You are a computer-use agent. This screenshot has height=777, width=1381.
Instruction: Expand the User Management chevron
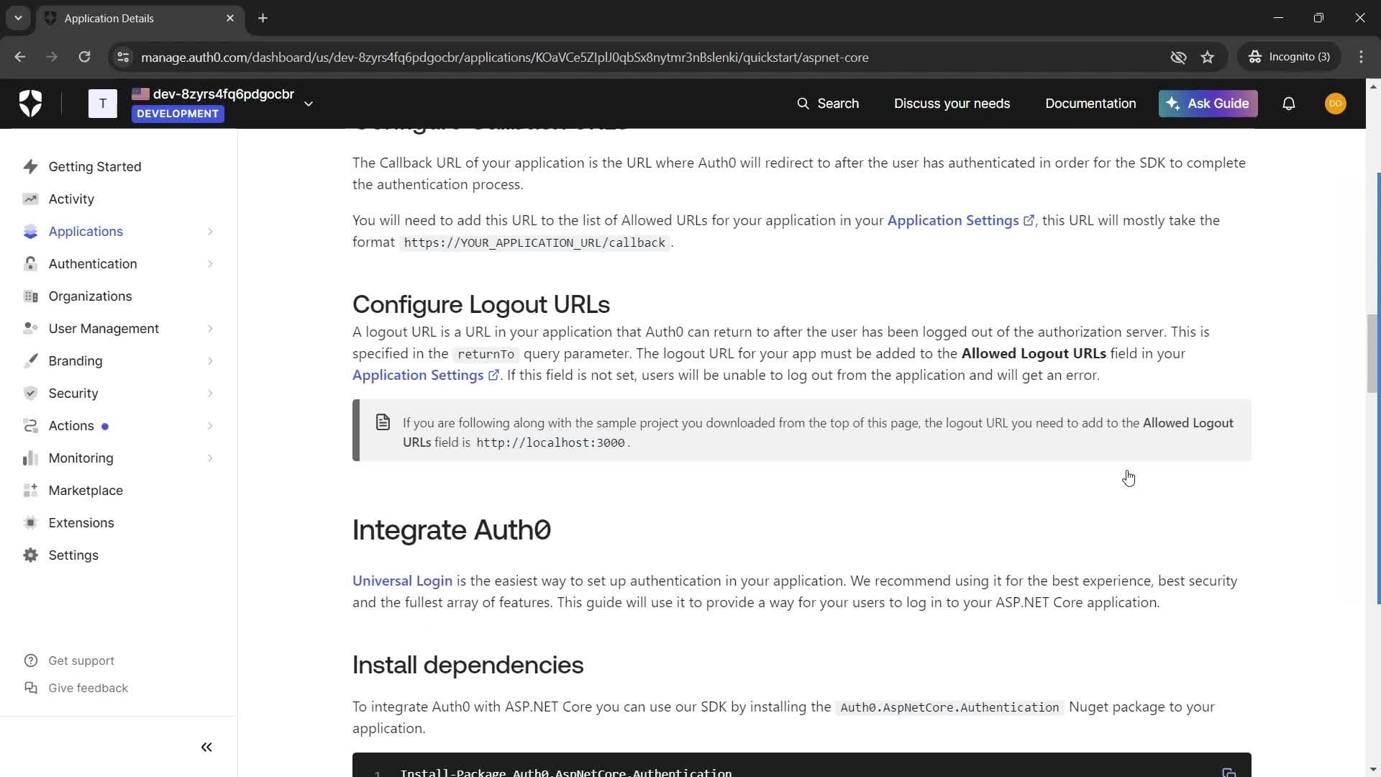210,329
